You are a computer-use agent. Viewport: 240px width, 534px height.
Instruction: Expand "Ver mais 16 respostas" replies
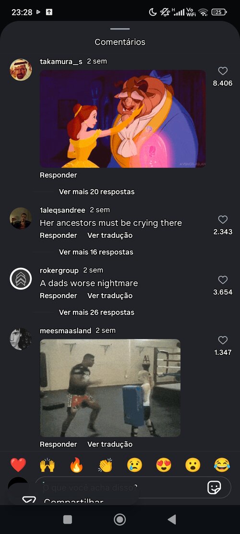click(96, 252)
